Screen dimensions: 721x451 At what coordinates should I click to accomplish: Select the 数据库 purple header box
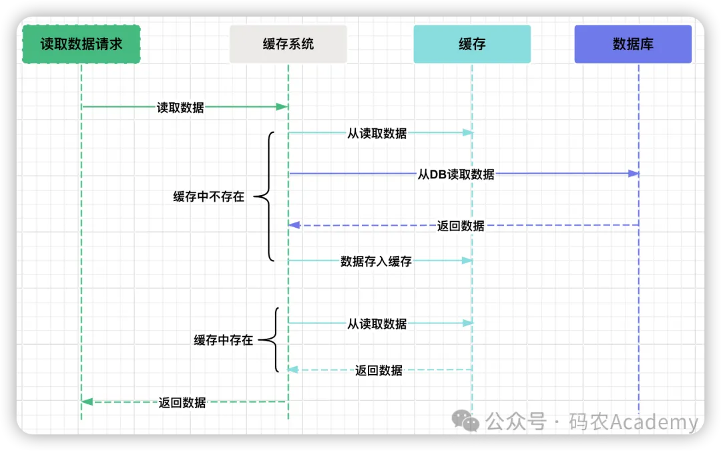tap(632, 43)
